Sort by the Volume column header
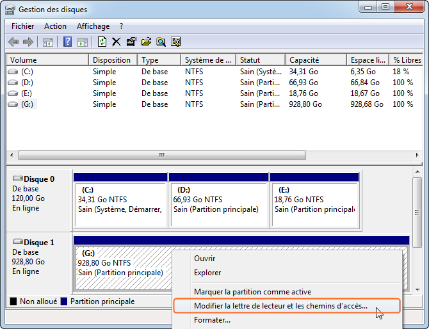Viewport: 429px width, 329px height. pyautogui.click(x=47, y=60)
